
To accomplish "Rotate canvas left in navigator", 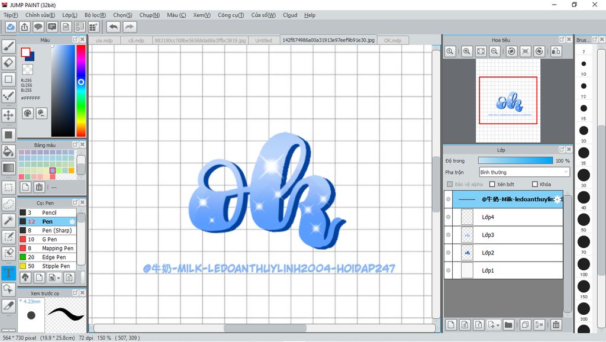I will pyautogui.click(x=511, y=51).
